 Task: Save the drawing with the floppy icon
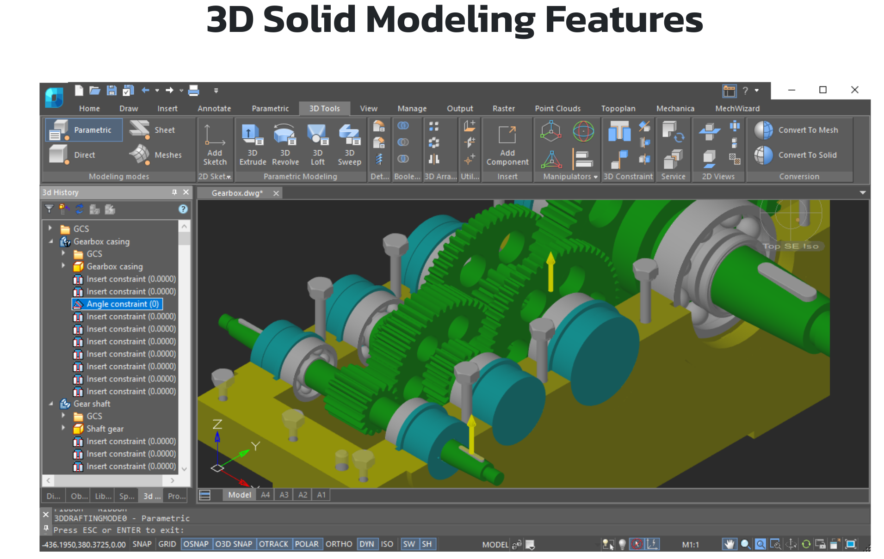[x=111, y=90]
